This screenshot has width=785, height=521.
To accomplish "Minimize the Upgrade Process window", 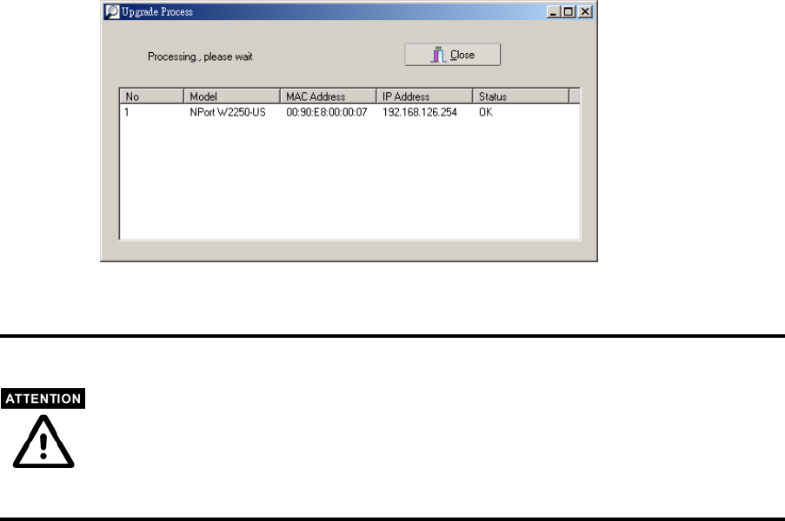I will 553,11.
